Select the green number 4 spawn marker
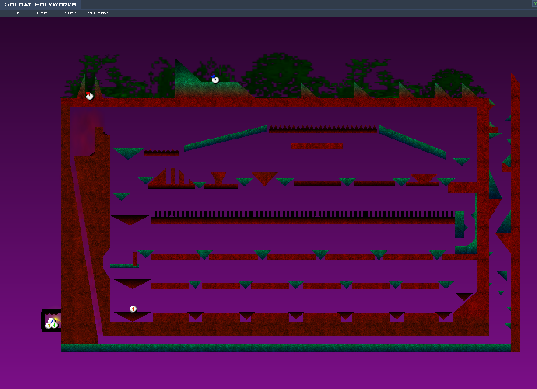 55,325
